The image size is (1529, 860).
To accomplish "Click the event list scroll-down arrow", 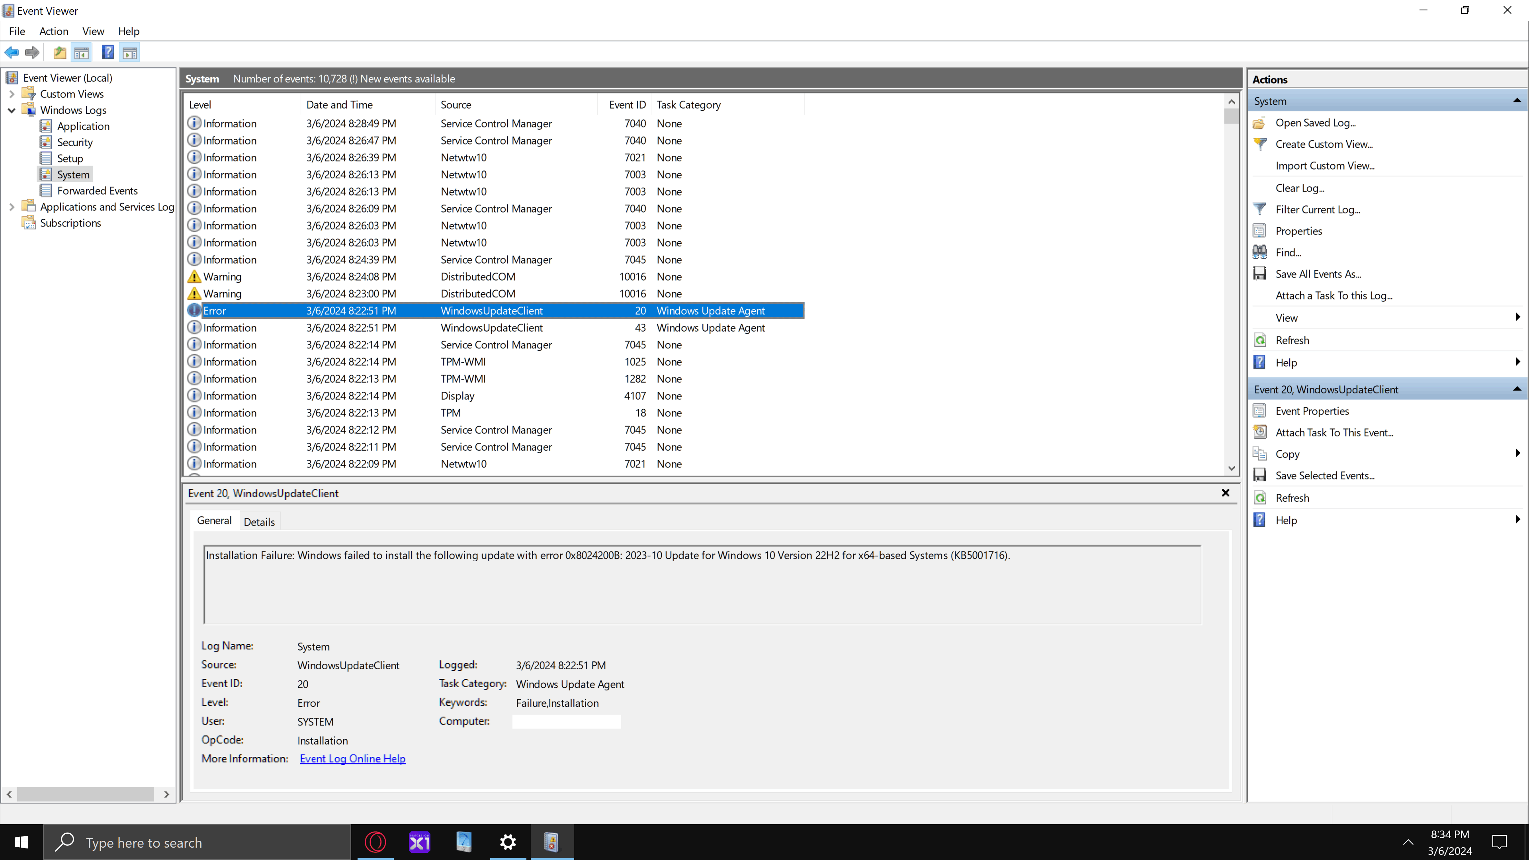I will coord(1232,468).
